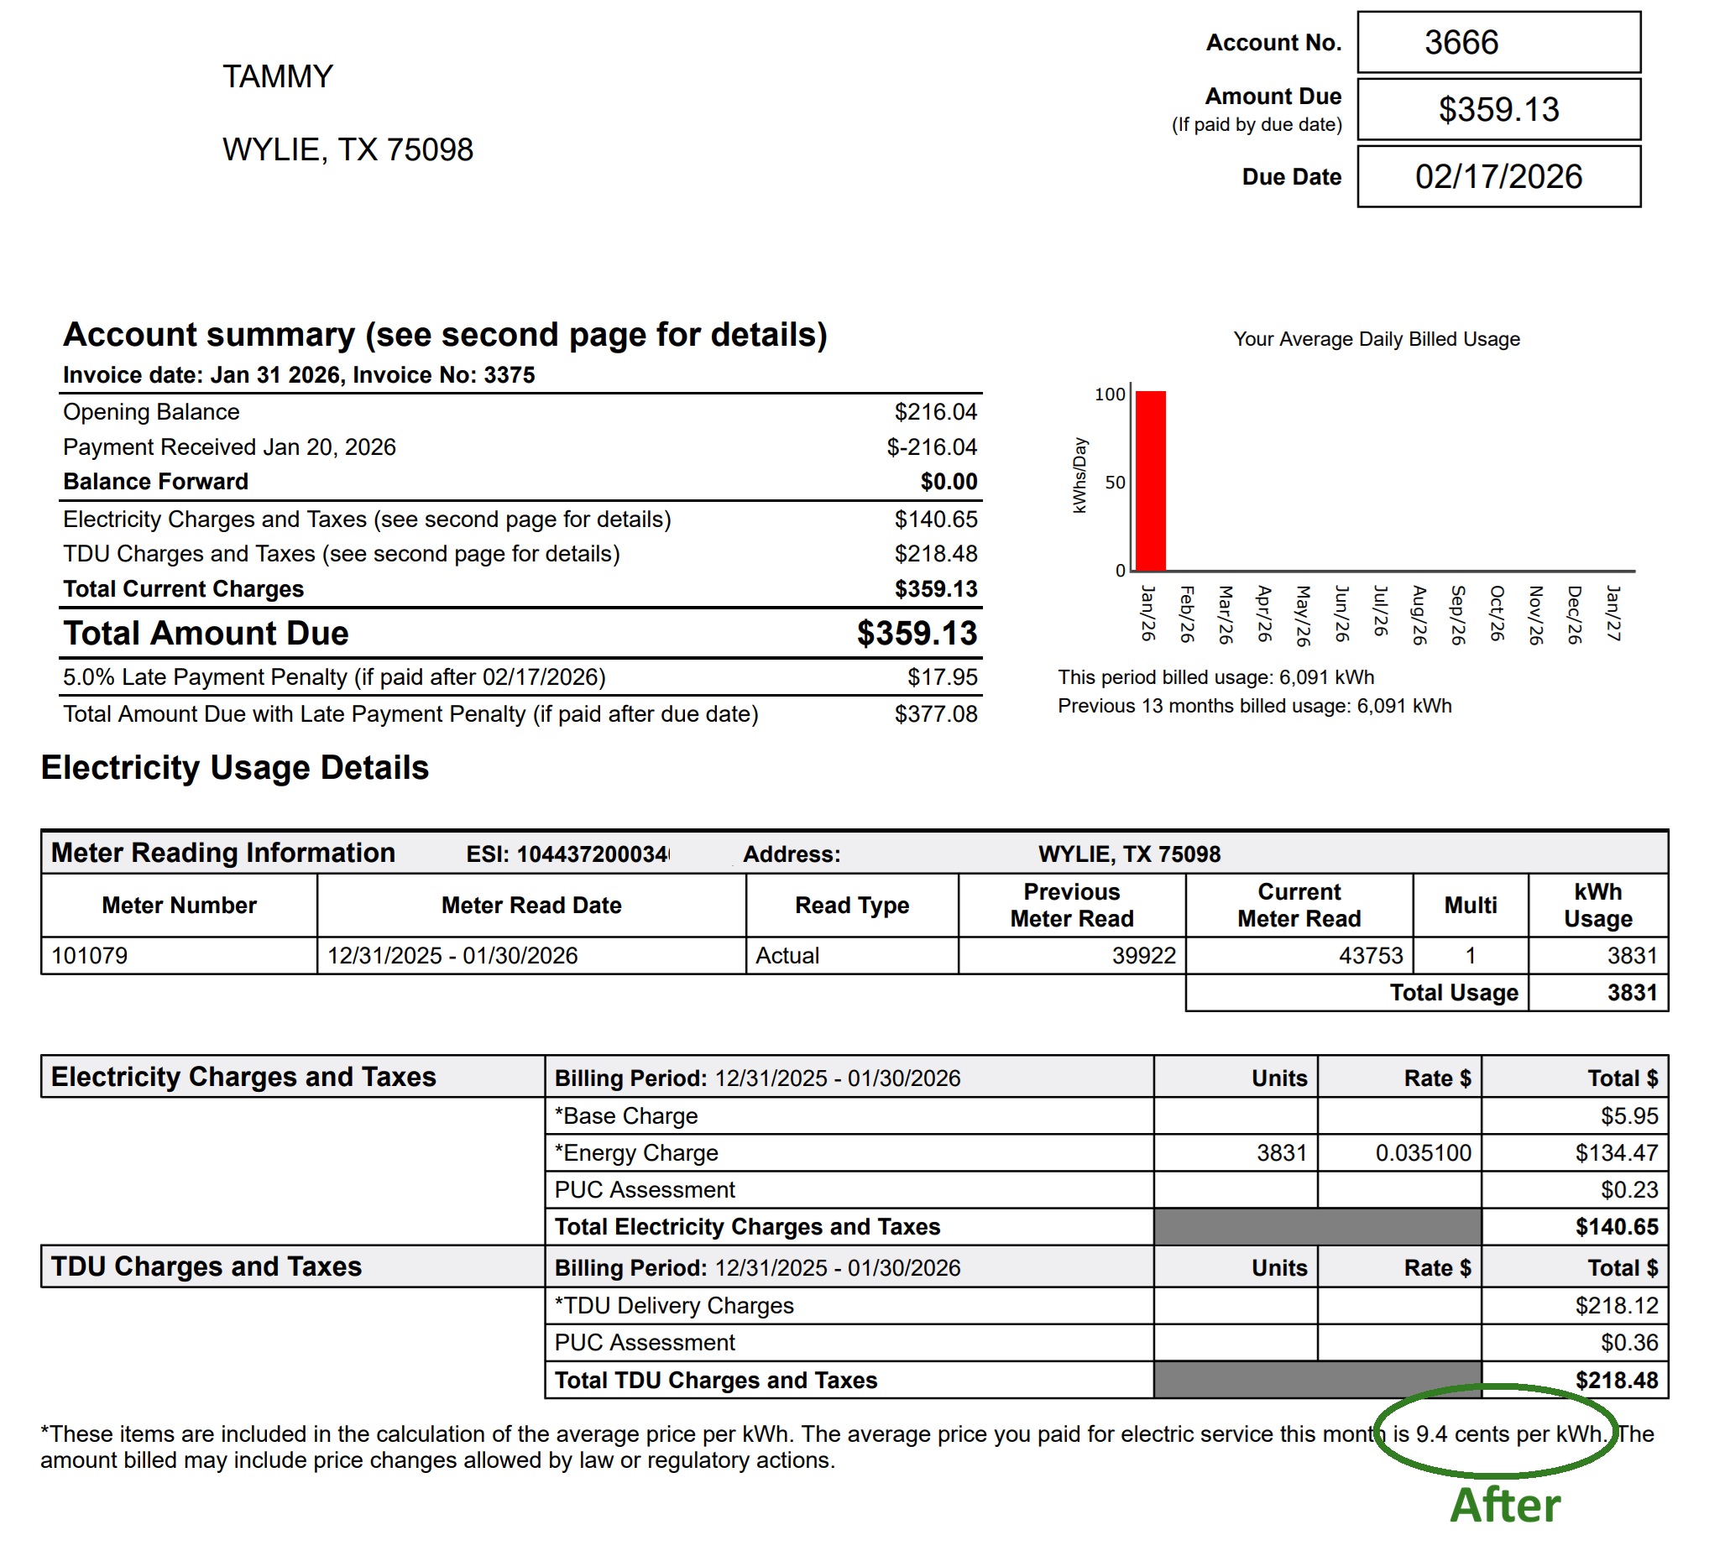Click the Current Meter Read value 43753

(x=1370, y=956)
